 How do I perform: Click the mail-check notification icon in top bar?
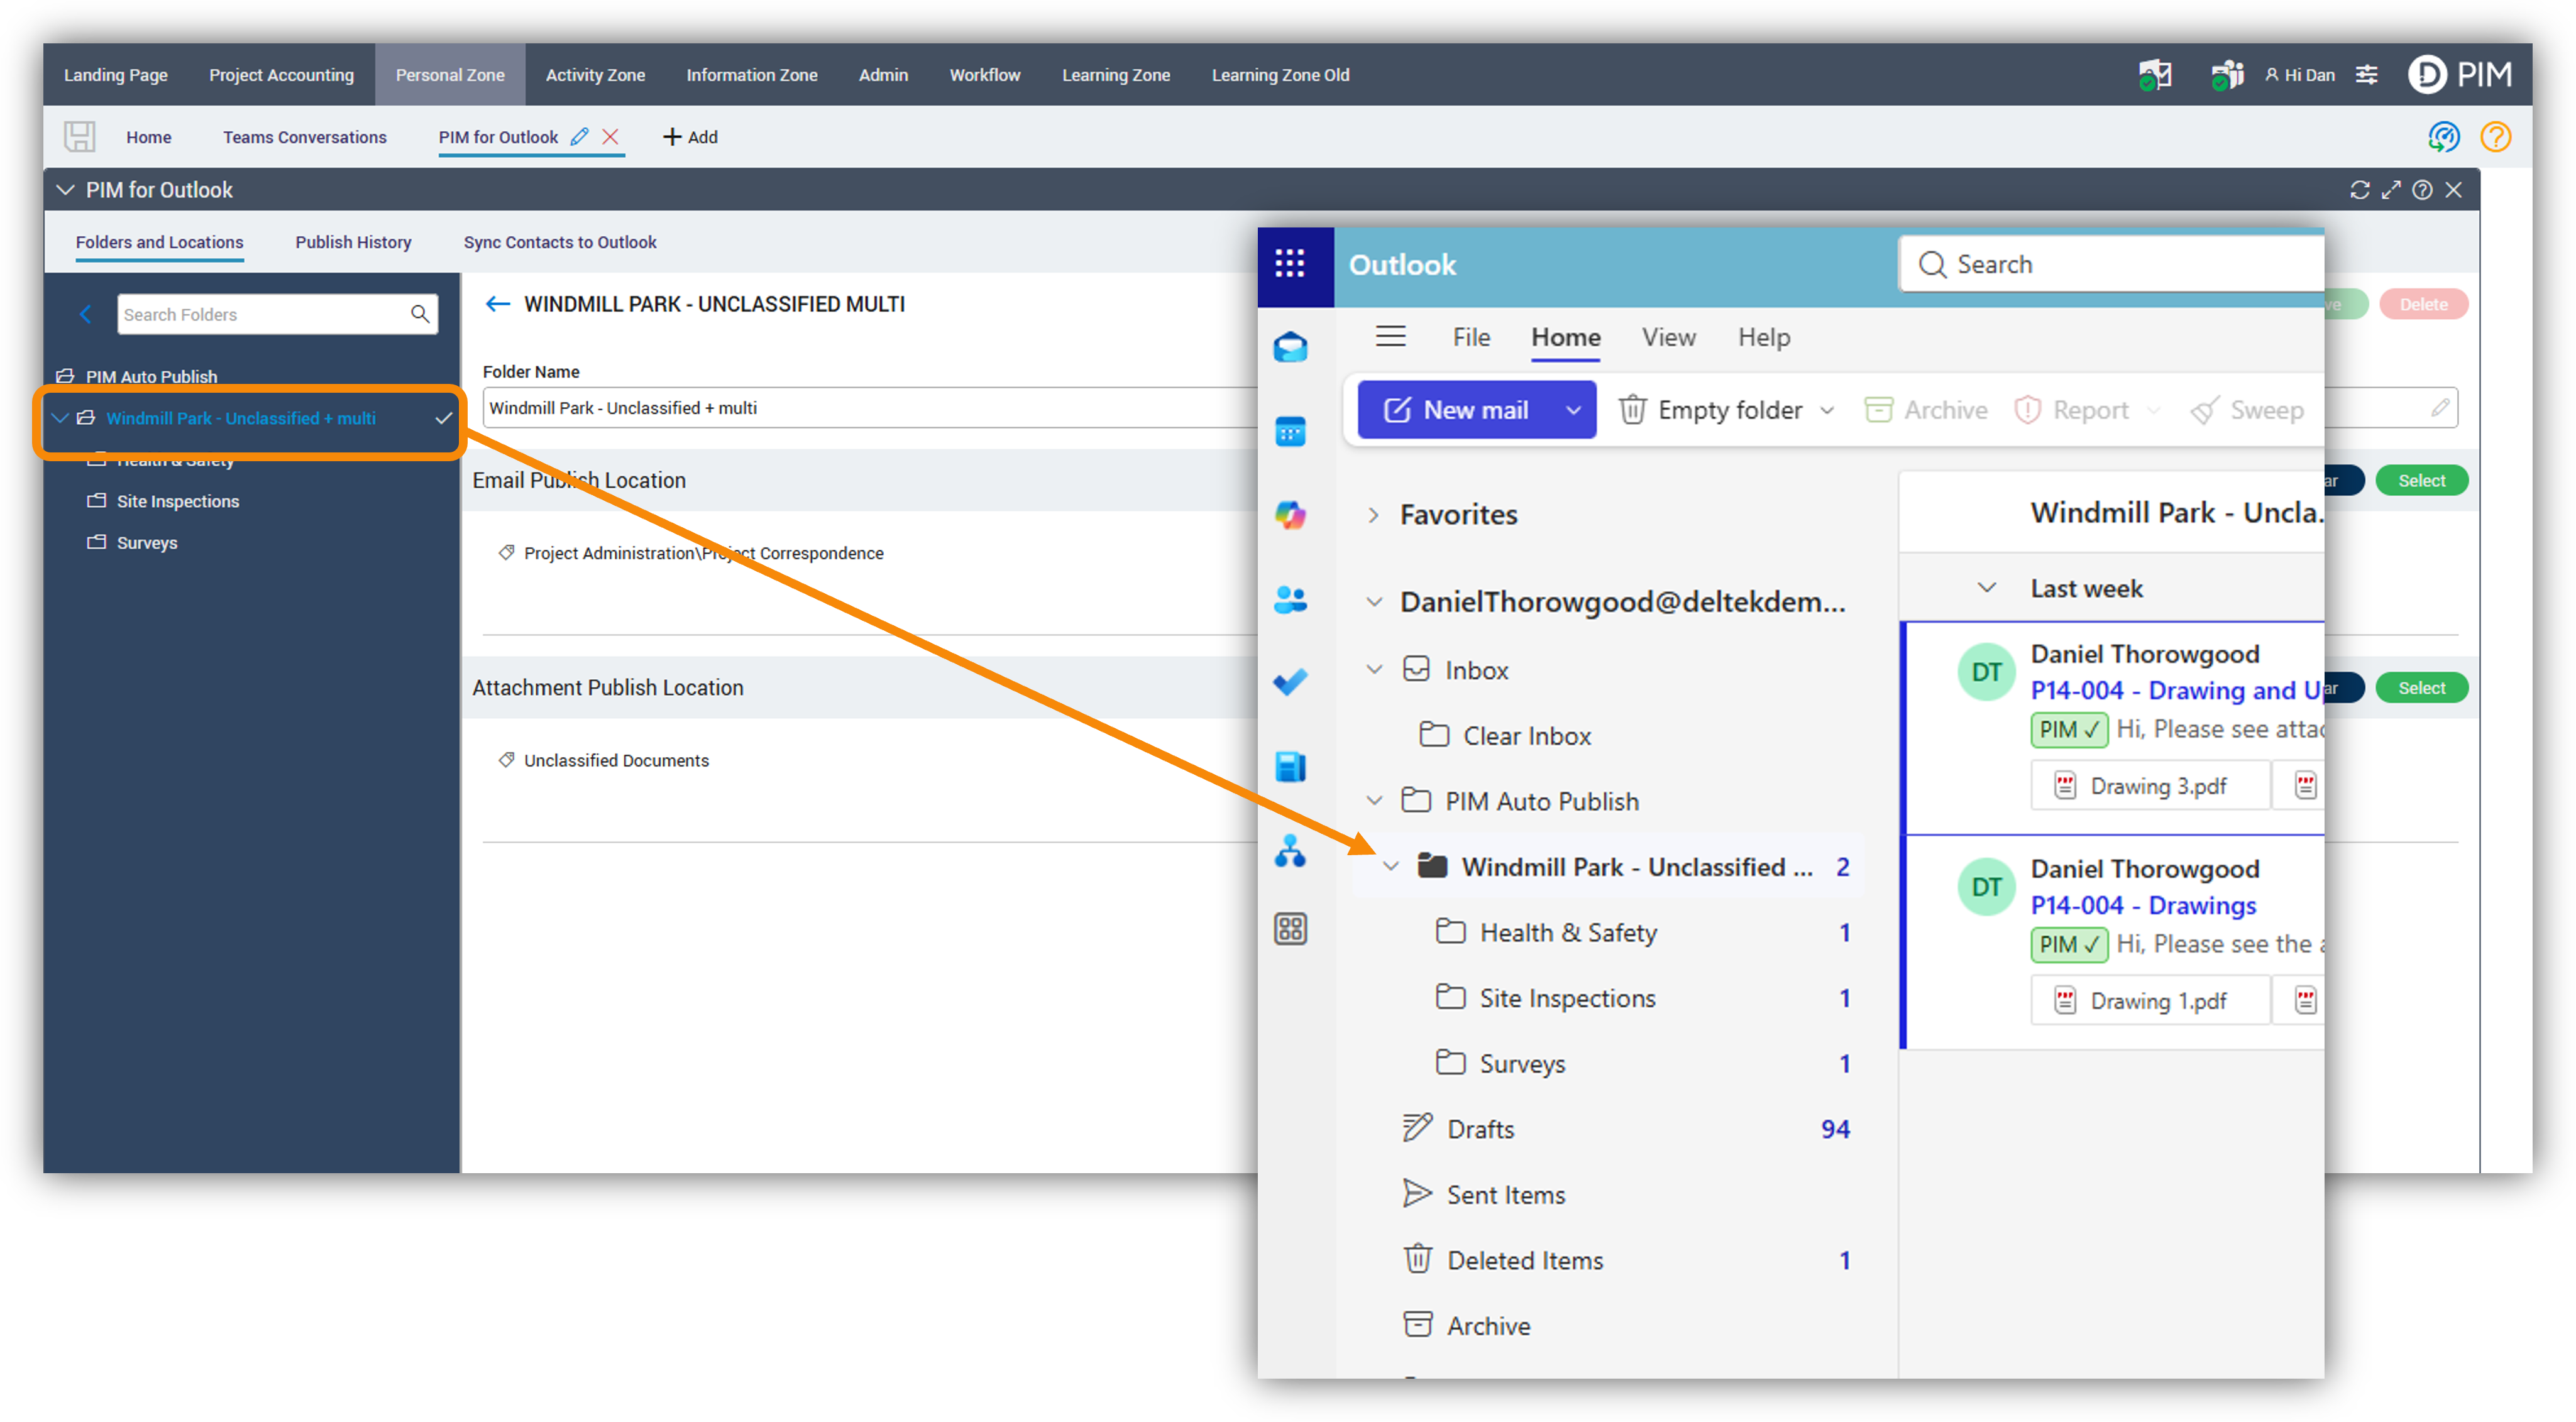pos(2154,75)
